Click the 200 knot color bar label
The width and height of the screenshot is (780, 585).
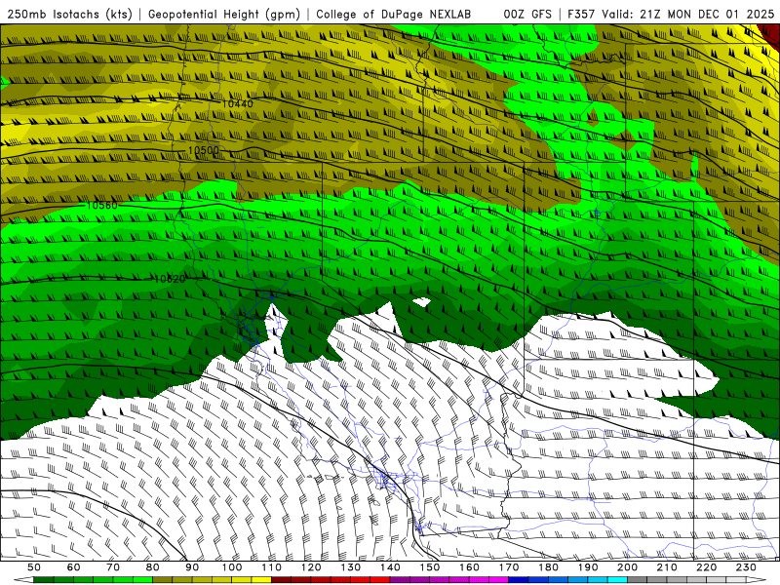tap(627, 567)
